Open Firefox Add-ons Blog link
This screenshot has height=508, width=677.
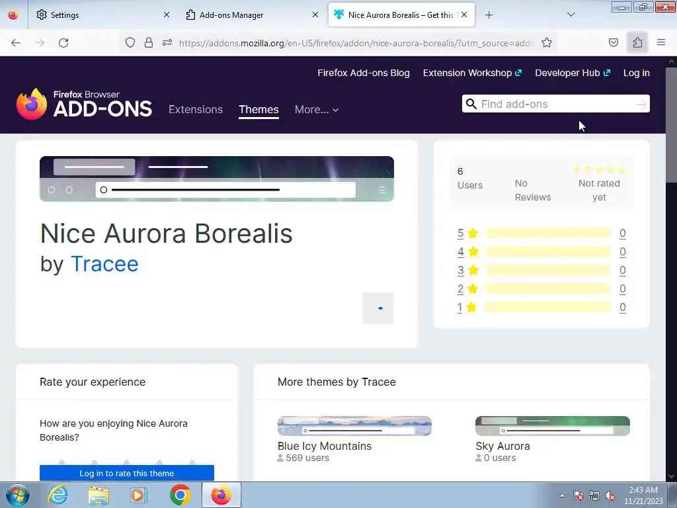pos(364,73)
